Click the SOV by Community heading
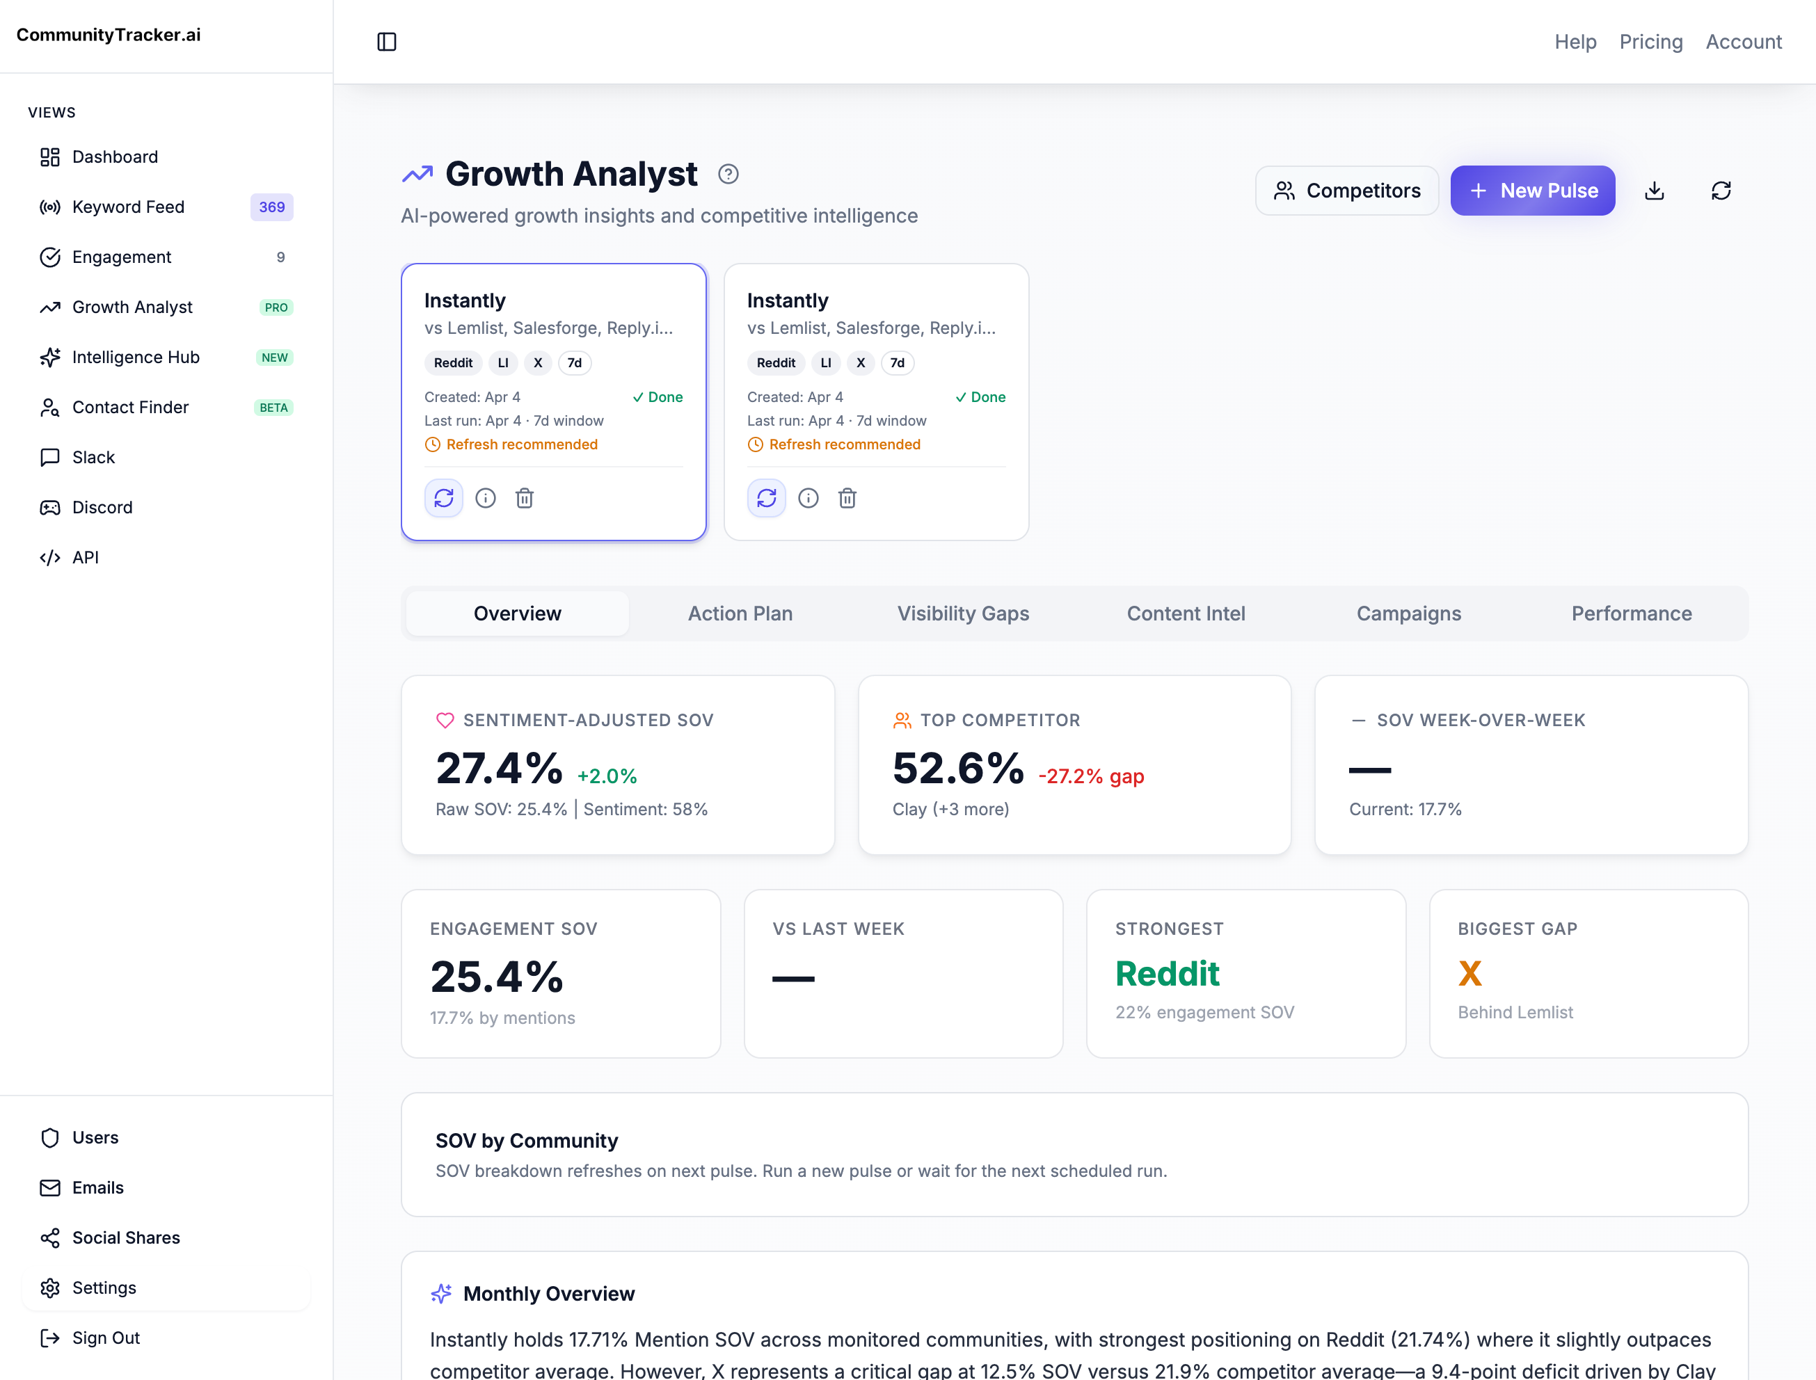The image size is (1816, 1380). [527, 1141]
